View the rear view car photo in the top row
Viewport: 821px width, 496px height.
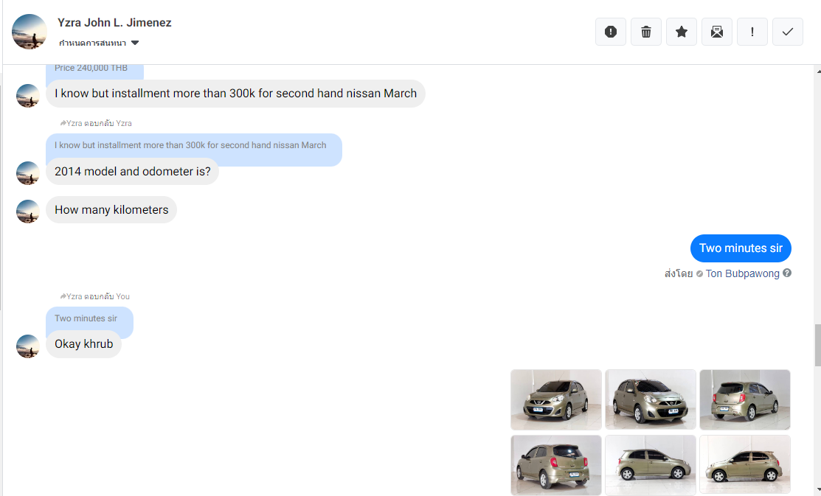745,399
